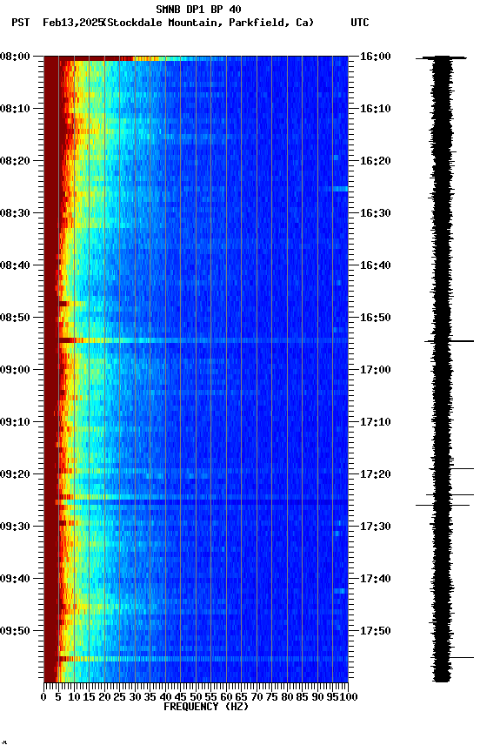This screenshot has height=752, width=480.
Task: Click the 16:40 UTC time label
Action: [376, 265]
